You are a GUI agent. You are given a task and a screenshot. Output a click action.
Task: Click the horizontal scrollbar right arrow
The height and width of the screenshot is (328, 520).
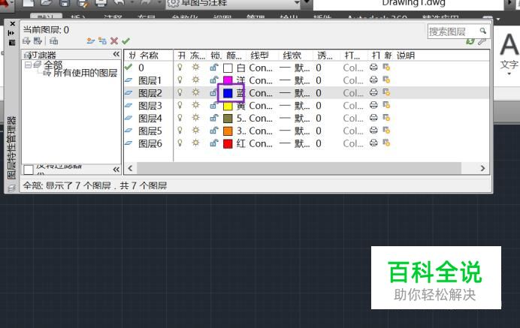[482, 168]
